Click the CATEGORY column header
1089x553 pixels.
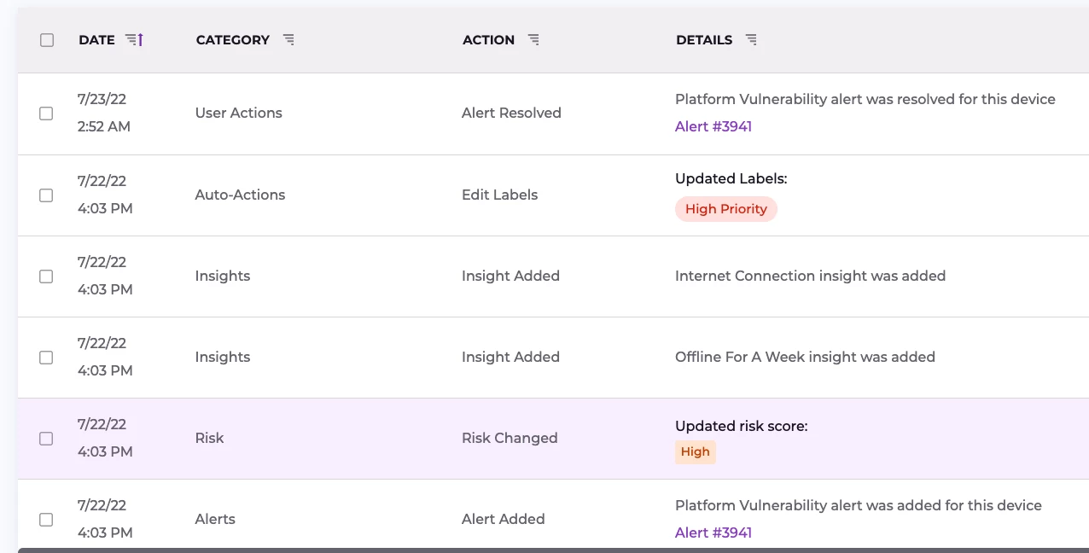pyautogui.click(x=232, y=40)
